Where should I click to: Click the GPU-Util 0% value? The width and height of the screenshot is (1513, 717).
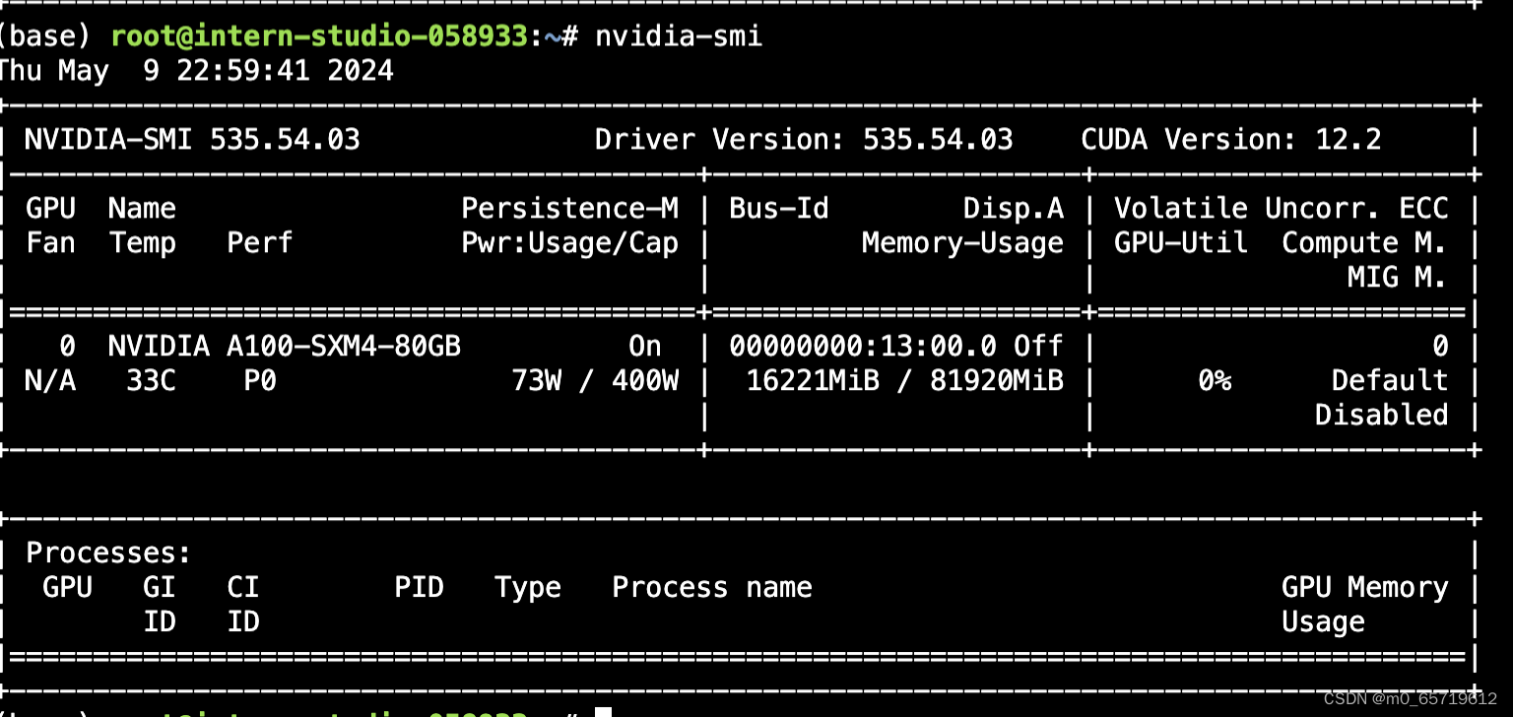tap(1214, 380)
